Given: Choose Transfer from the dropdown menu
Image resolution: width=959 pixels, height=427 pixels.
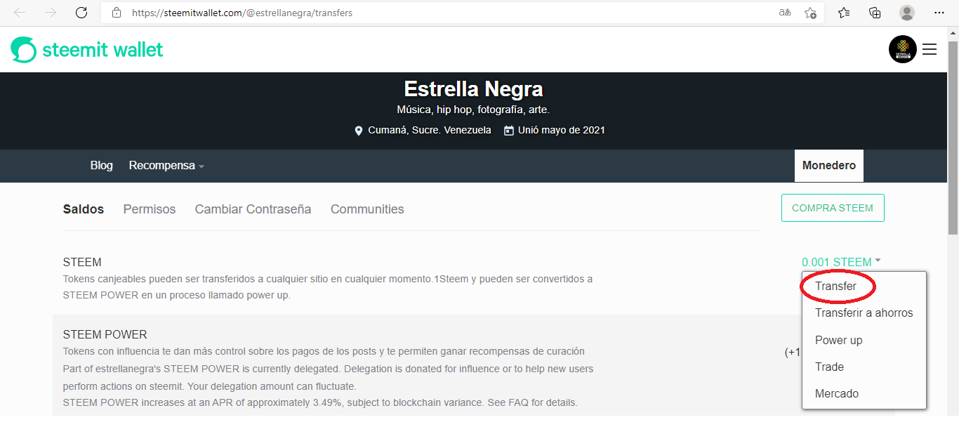Looking at the screenshot, I should [835, 287].
